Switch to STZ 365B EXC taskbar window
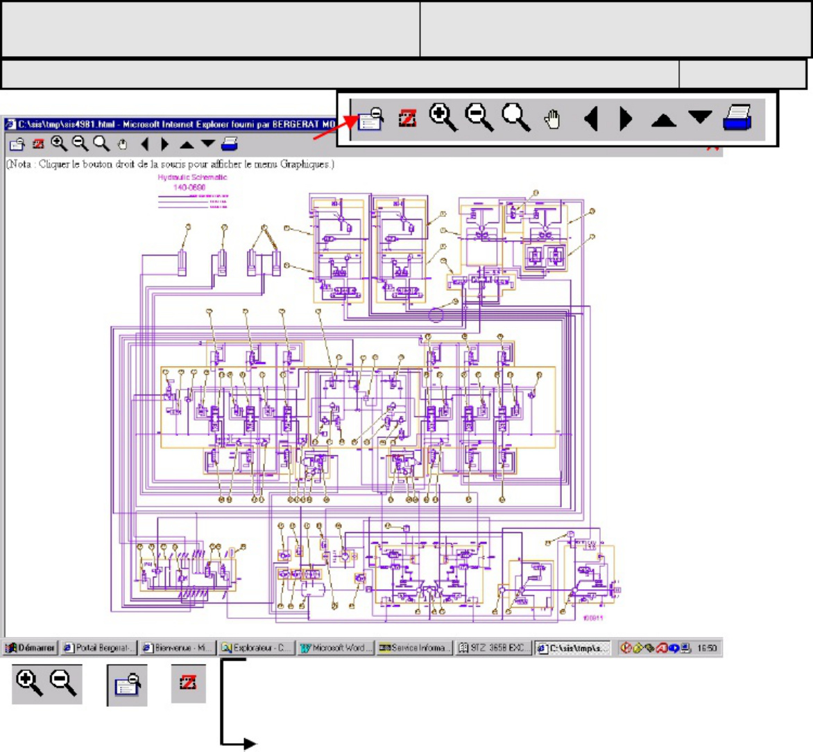The image size is (813, 752). 493,648
